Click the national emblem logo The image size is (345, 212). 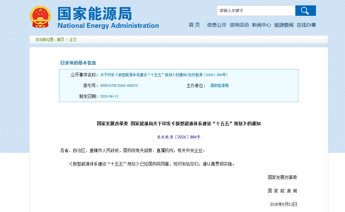click(x=40, y=17)
